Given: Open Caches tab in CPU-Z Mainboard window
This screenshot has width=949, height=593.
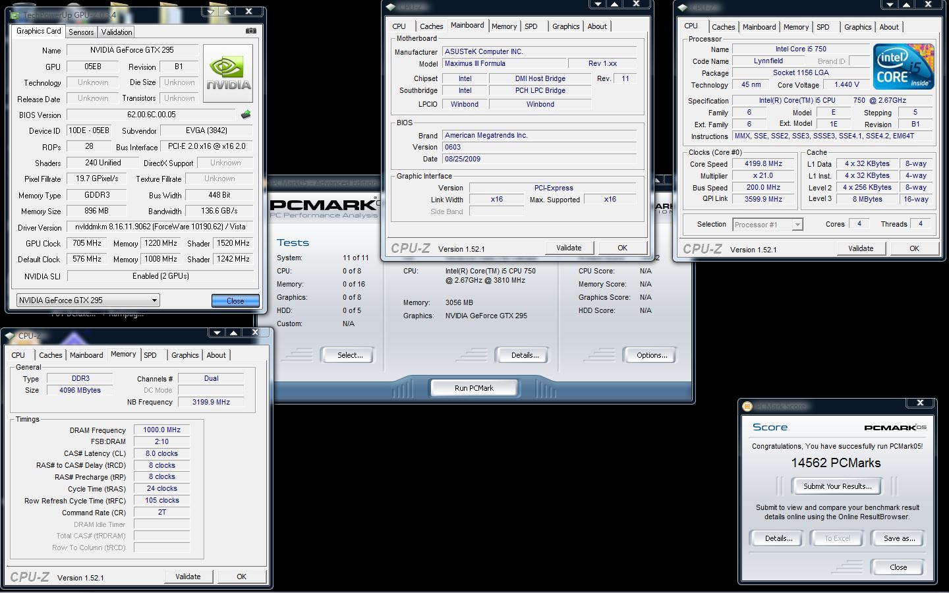Looking at the screenshot, I should point(431,26).
